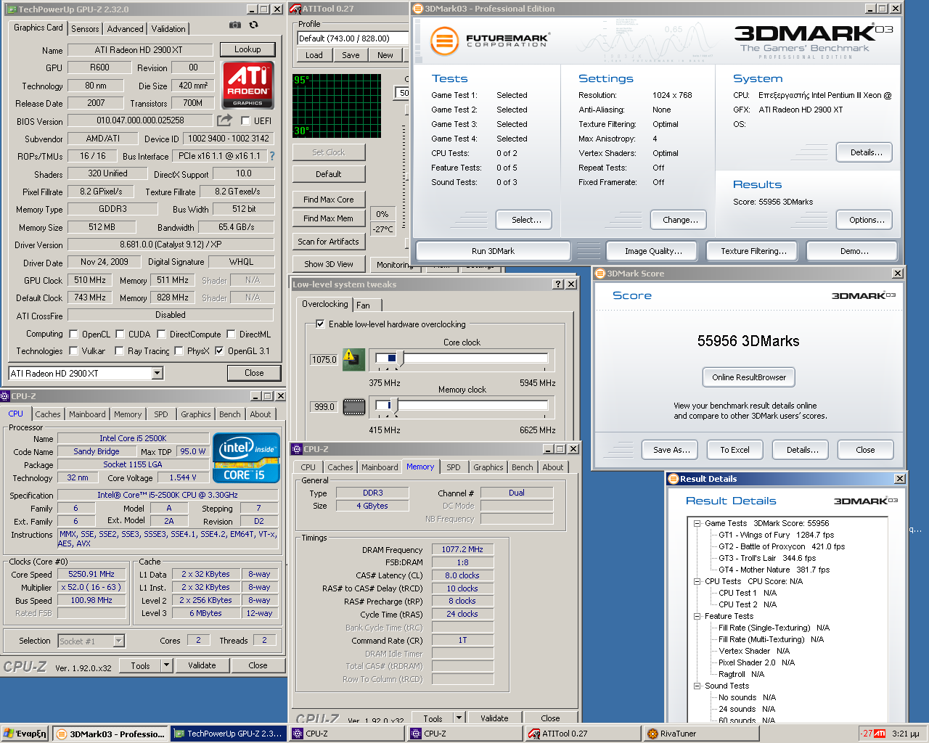Toggle the DirectML checkbox
The width and height of the screenshot is (929, 743).
[x=231, y=334]
